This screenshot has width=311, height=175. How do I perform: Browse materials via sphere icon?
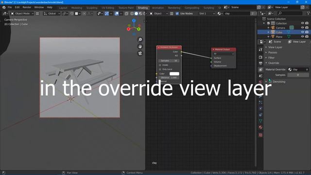click(x=220, y=14)
